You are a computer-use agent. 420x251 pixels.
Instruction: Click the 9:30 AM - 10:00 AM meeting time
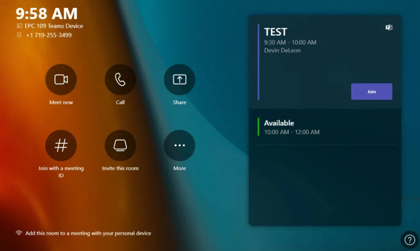pos(290,42)
